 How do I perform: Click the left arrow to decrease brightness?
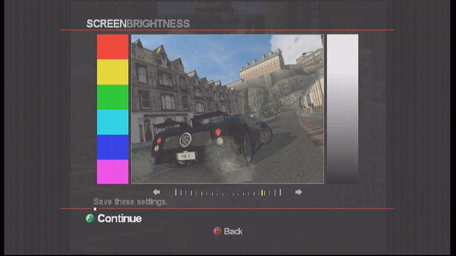[157, 192]
